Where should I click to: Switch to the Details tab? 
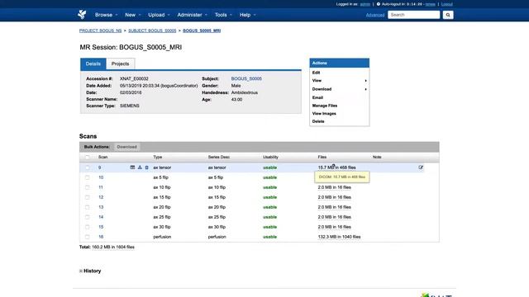[93, 64]
